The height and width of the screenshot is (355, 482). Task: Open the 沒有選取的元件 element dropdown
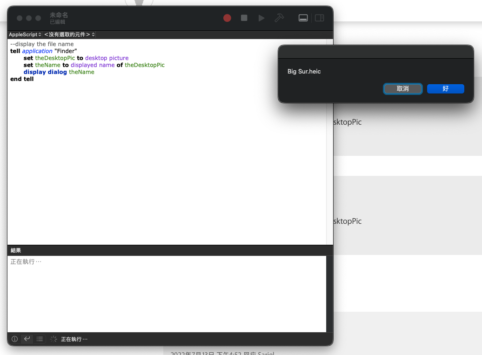69,35
